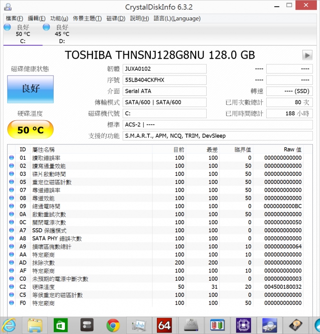
Task: Click status dot for attribute A9 損壞區塊數總計
Action: [x=12, y=247]
